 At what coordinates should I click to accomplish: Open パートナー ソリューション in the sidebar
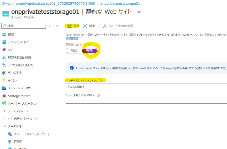click(x=22, y=103)
